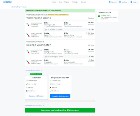
Task: Click the Washington > Beijing heading
Action: pos(39,18)
